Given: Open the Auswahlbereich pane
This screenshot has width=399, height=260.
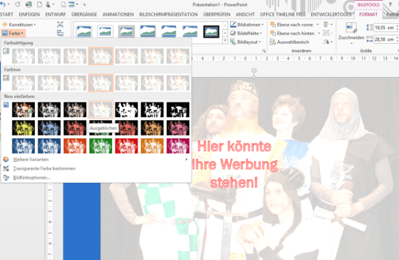Looking at the screenshot, I should click(289, 42).
